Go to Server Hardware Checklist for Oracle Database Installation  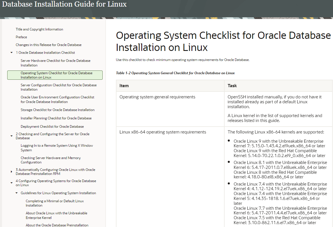pos(55,63)
